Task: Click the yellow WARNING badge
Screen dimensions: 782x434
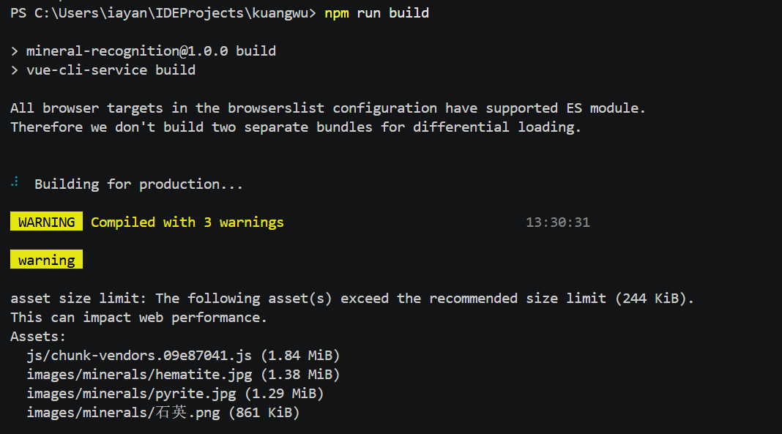Action: click(x=46, y=222)
